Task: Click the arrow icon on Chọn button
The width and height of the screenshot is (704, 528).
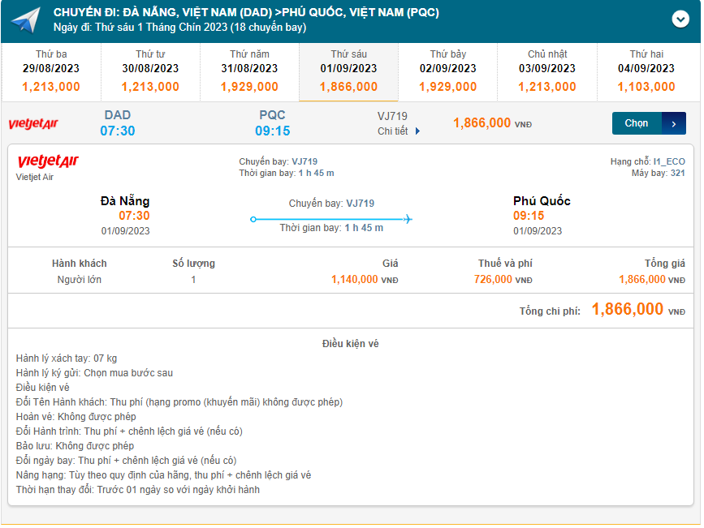Action: tap(674, 123)
